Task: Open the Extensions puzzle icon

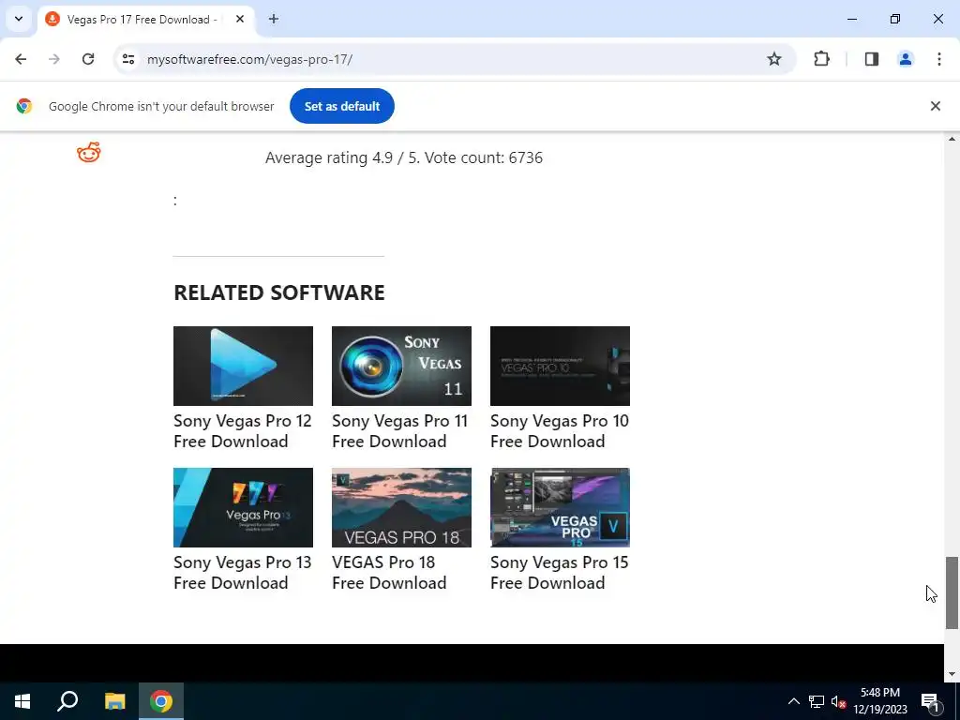Action: pyautogui.click(x=821, y=59)
